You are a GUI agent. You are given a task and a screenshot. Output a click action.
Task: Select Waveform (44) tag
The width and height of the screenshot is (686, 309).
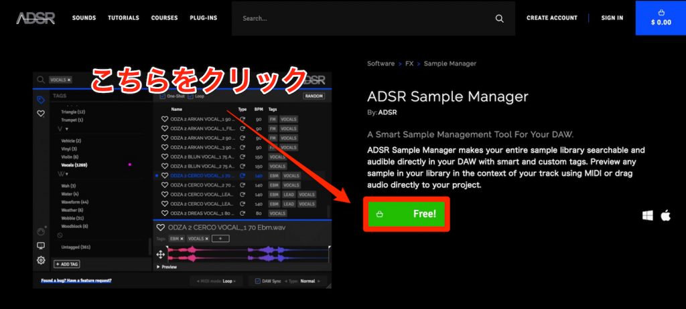(75, 202)
